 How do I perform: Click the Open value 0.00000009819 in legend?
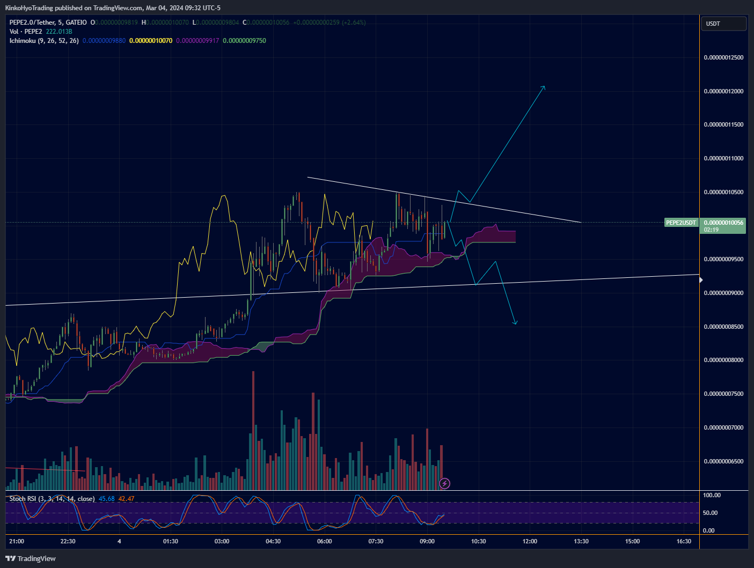[x=116, y=23]
